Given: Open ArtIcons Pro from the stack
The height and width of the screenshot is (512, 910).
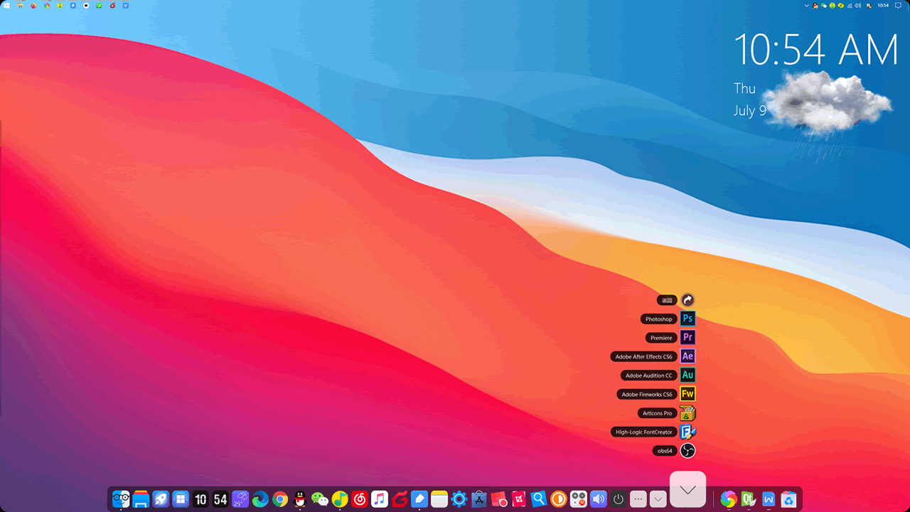Looking at the screenshot, I should [x=687, y=413].
